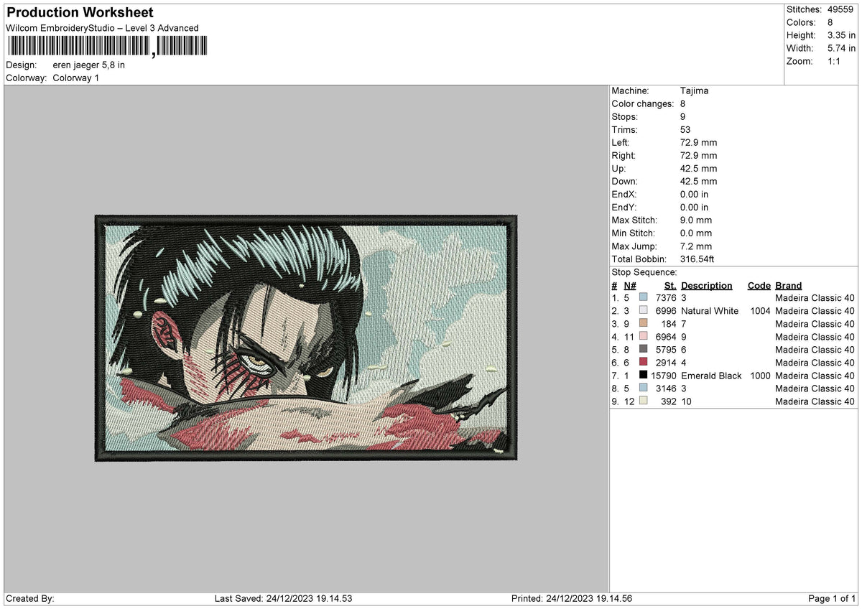The image size is (862, 609).
Task: Click the gray swatch with 5795 stitches
Action: point(643,349)
